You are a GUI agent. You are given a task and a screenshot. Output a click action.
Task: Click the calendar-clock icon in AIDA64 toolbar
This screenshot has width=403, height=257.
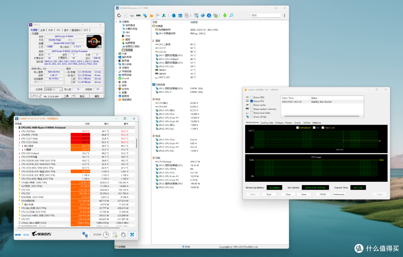(187, 15)
